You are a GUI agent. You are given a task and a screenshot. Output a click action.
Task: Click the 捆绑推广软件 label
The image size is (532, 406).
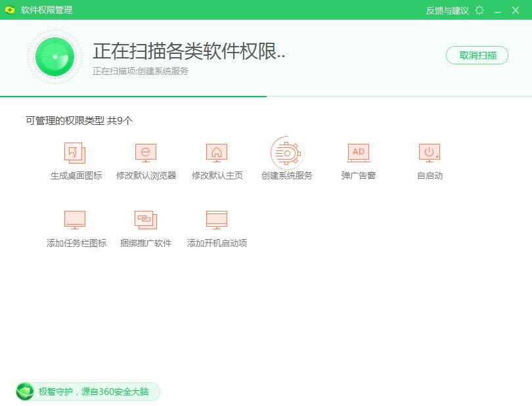146,243
